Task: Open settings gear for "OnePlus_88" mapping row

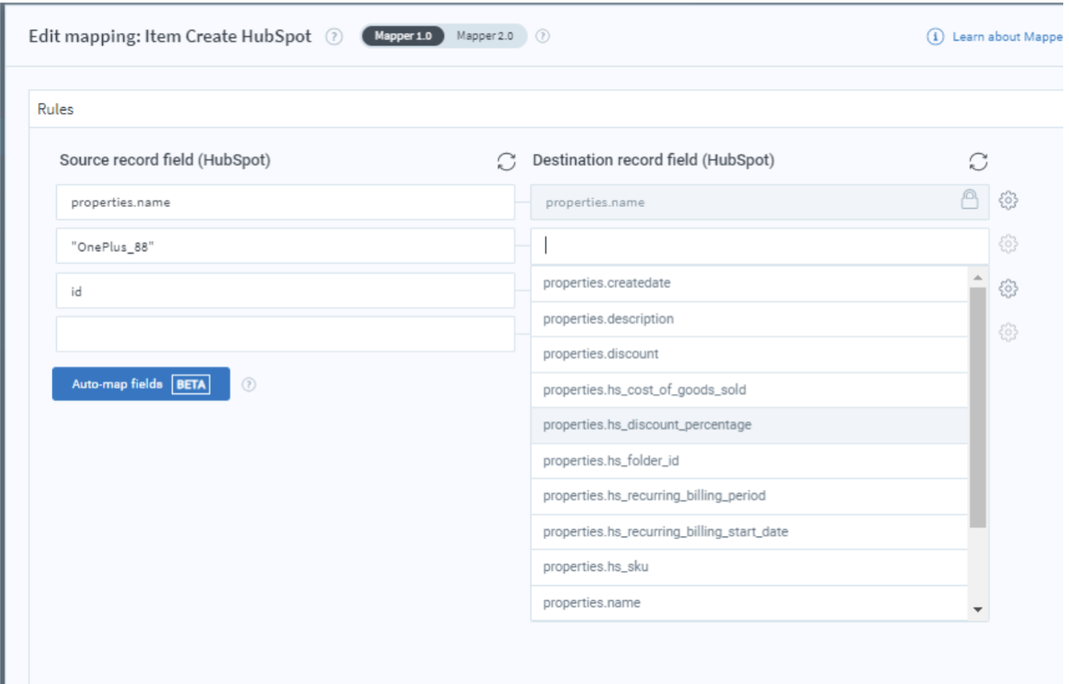Action: pyautogui.click(x=1009, y=245)
